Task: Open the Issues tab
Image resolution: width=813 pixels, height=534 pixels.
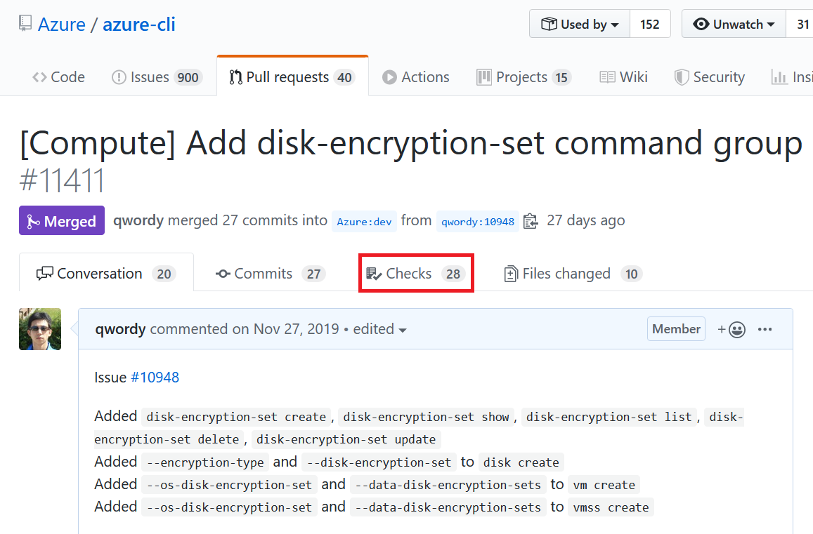Action: (x=157, y=77)
